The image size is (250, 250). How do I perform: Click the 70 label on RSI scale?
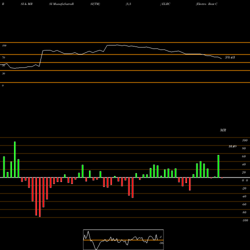[3, 57]
